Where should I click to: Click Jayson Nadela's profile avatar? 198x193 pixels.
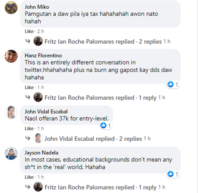tap(11, 153)
